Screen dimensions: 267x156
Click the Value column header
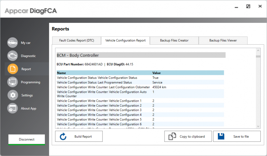coord(156,73)
